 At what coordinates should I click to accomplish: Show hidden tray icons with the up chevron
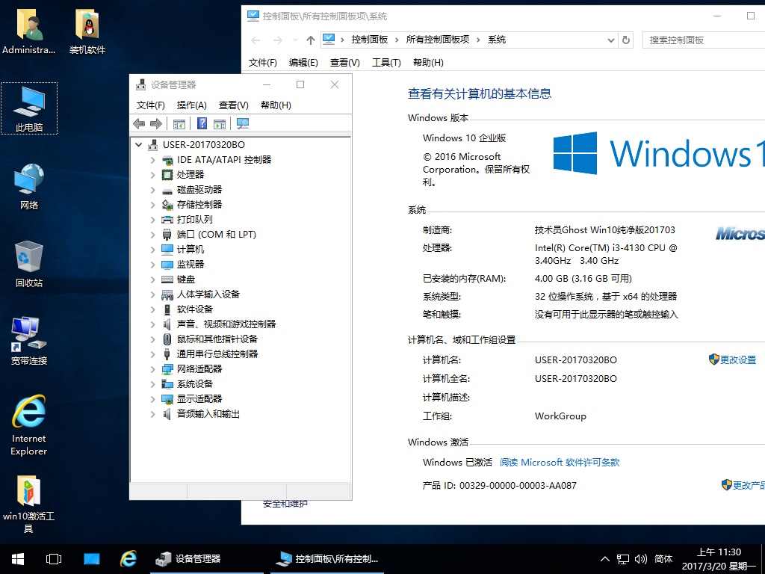[x=605, y=559]
